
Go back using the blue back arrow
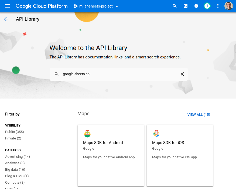click(x=6, y=19)
